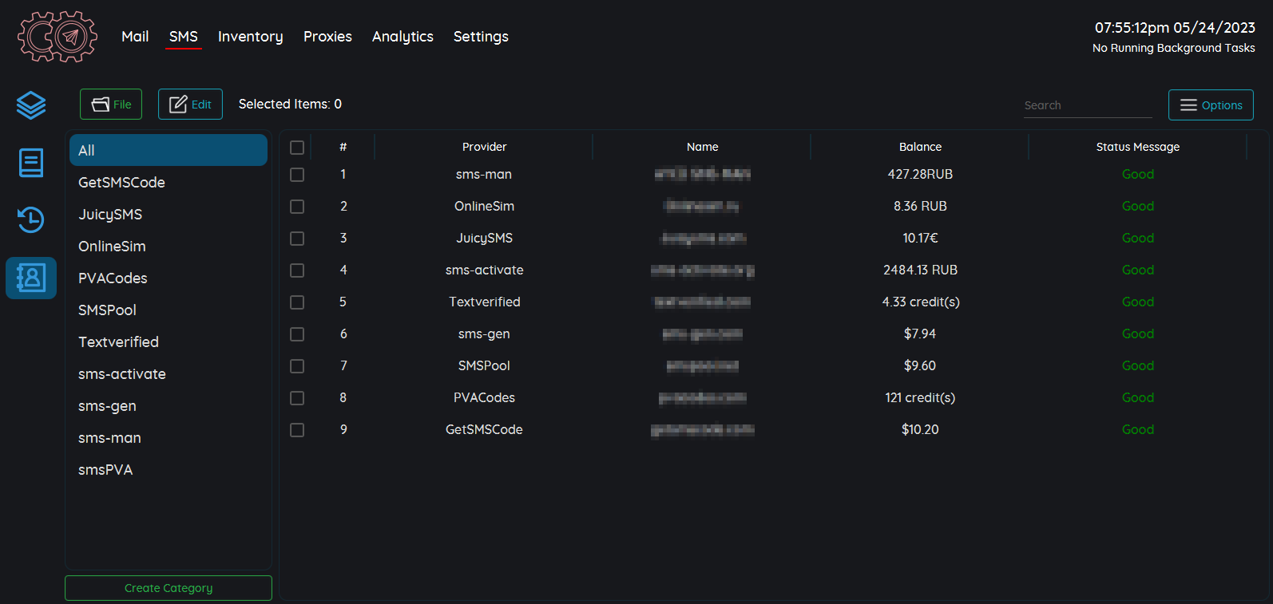This screenshot has height=604, width=1273.
Task: Open the Settings tab
Action: click(481, 37)
